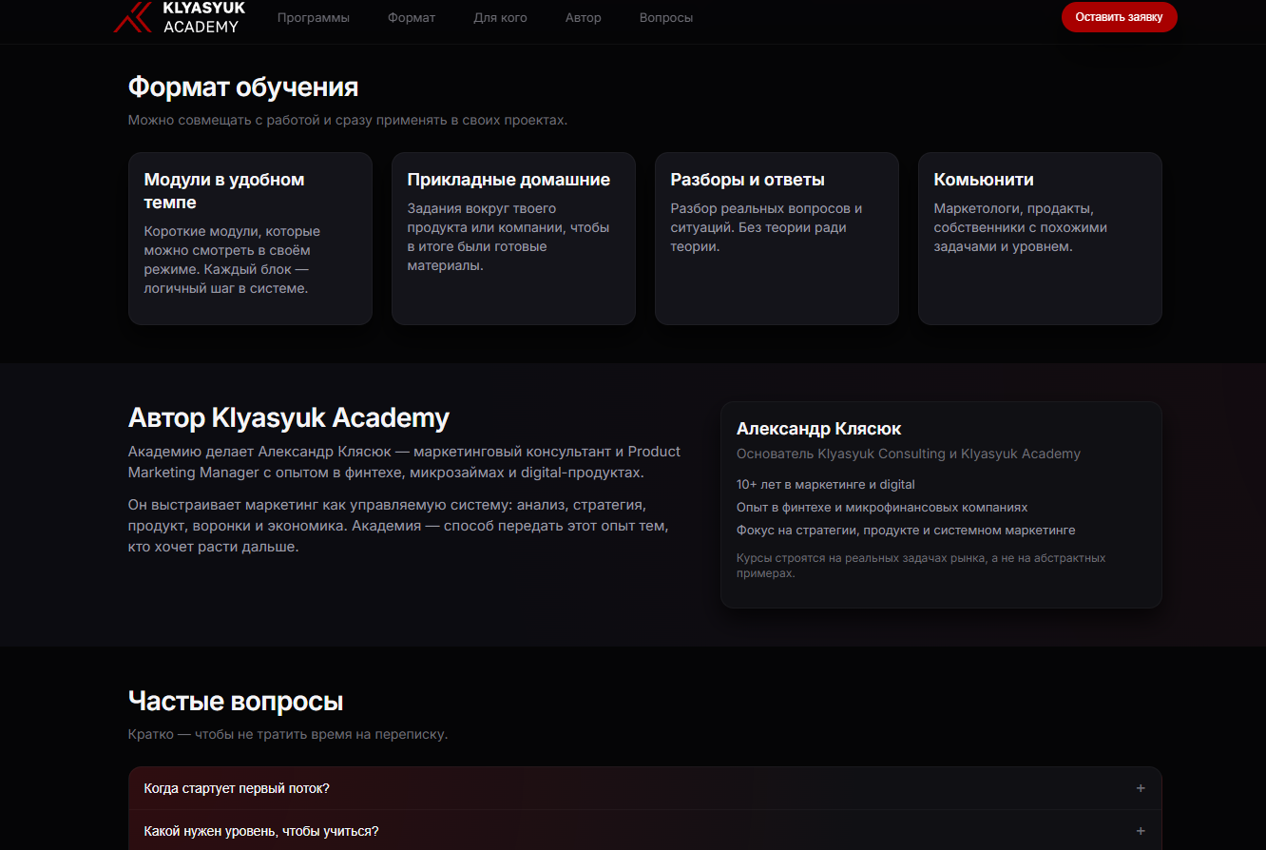
Task: Jump to the Автор navigation item
Action: 583,17
